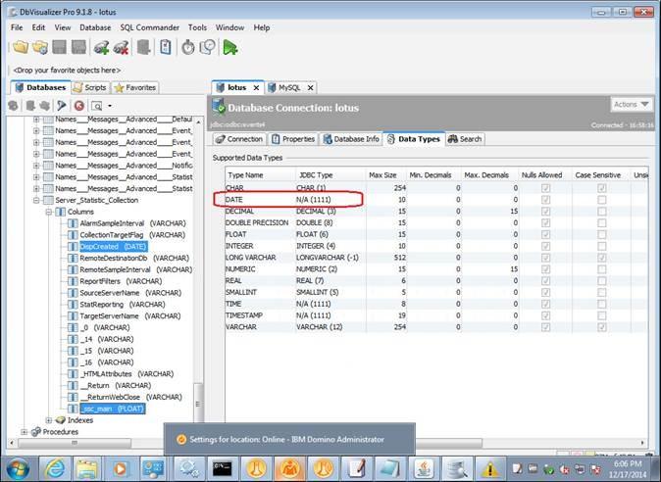
Task: Toggle Nulls Allowed checkbox in DECIMAL row
Action: 545,212
